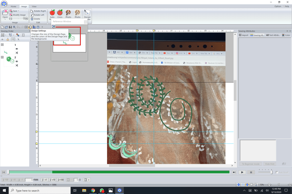Click the +100 stitches forward button
The width and height of the screenshot is (292, 194).
click(x=60, y=180)
